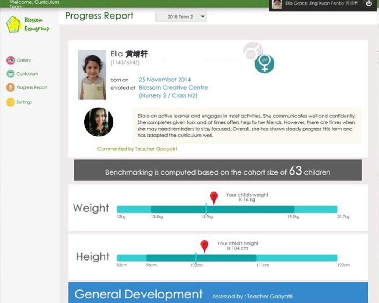Click the Gallery camera icon
Screen dimensions: 379x303
click(10, 61)
